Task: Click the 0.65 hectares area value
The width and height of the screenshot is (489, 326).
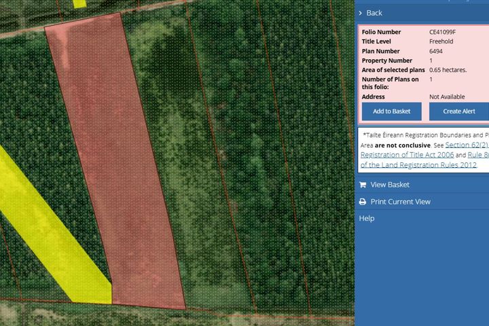Action: [x=448, y=70]
